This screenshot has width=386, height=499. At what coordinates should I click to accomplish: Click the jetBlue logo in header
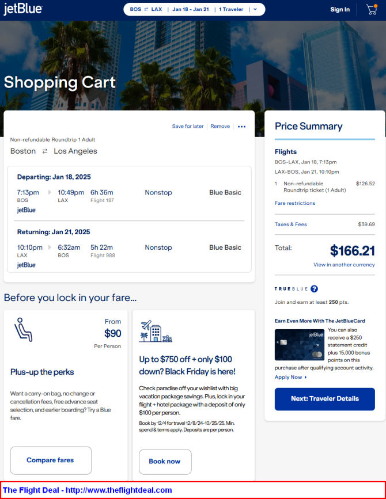click(23, 9)
